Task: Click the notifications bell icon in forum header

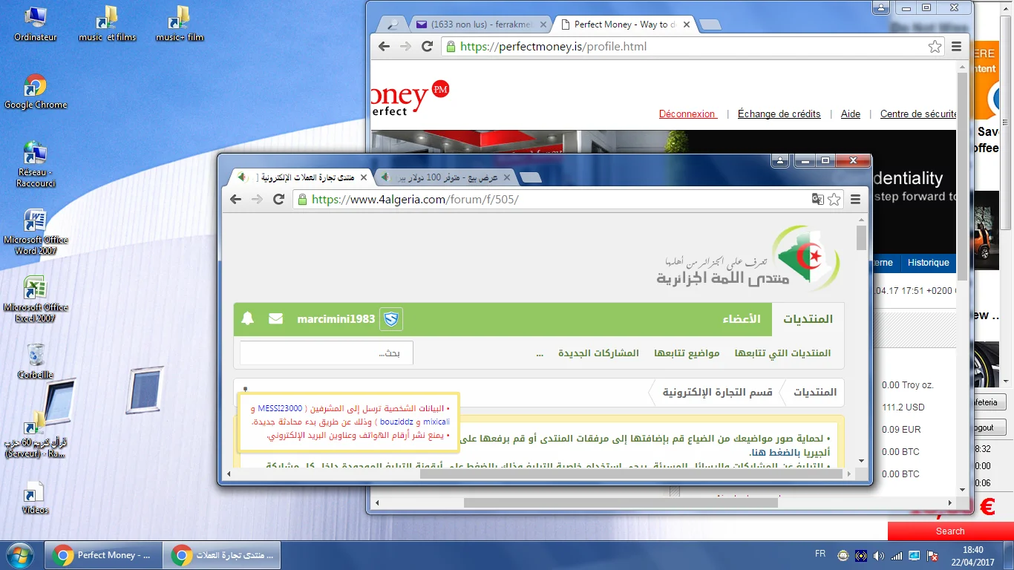Action: point(248,319)
